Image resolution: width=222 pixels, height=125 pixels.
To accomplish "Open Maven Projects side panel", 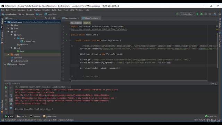I will click(x=220, y=40).
